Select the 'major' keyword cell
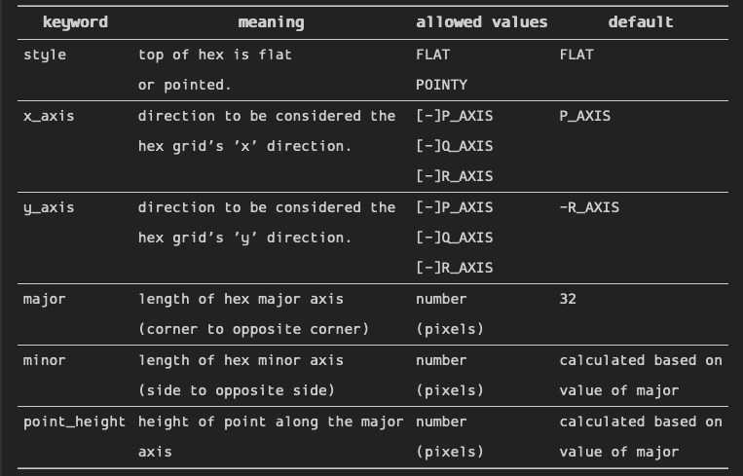 click(45, 300)
